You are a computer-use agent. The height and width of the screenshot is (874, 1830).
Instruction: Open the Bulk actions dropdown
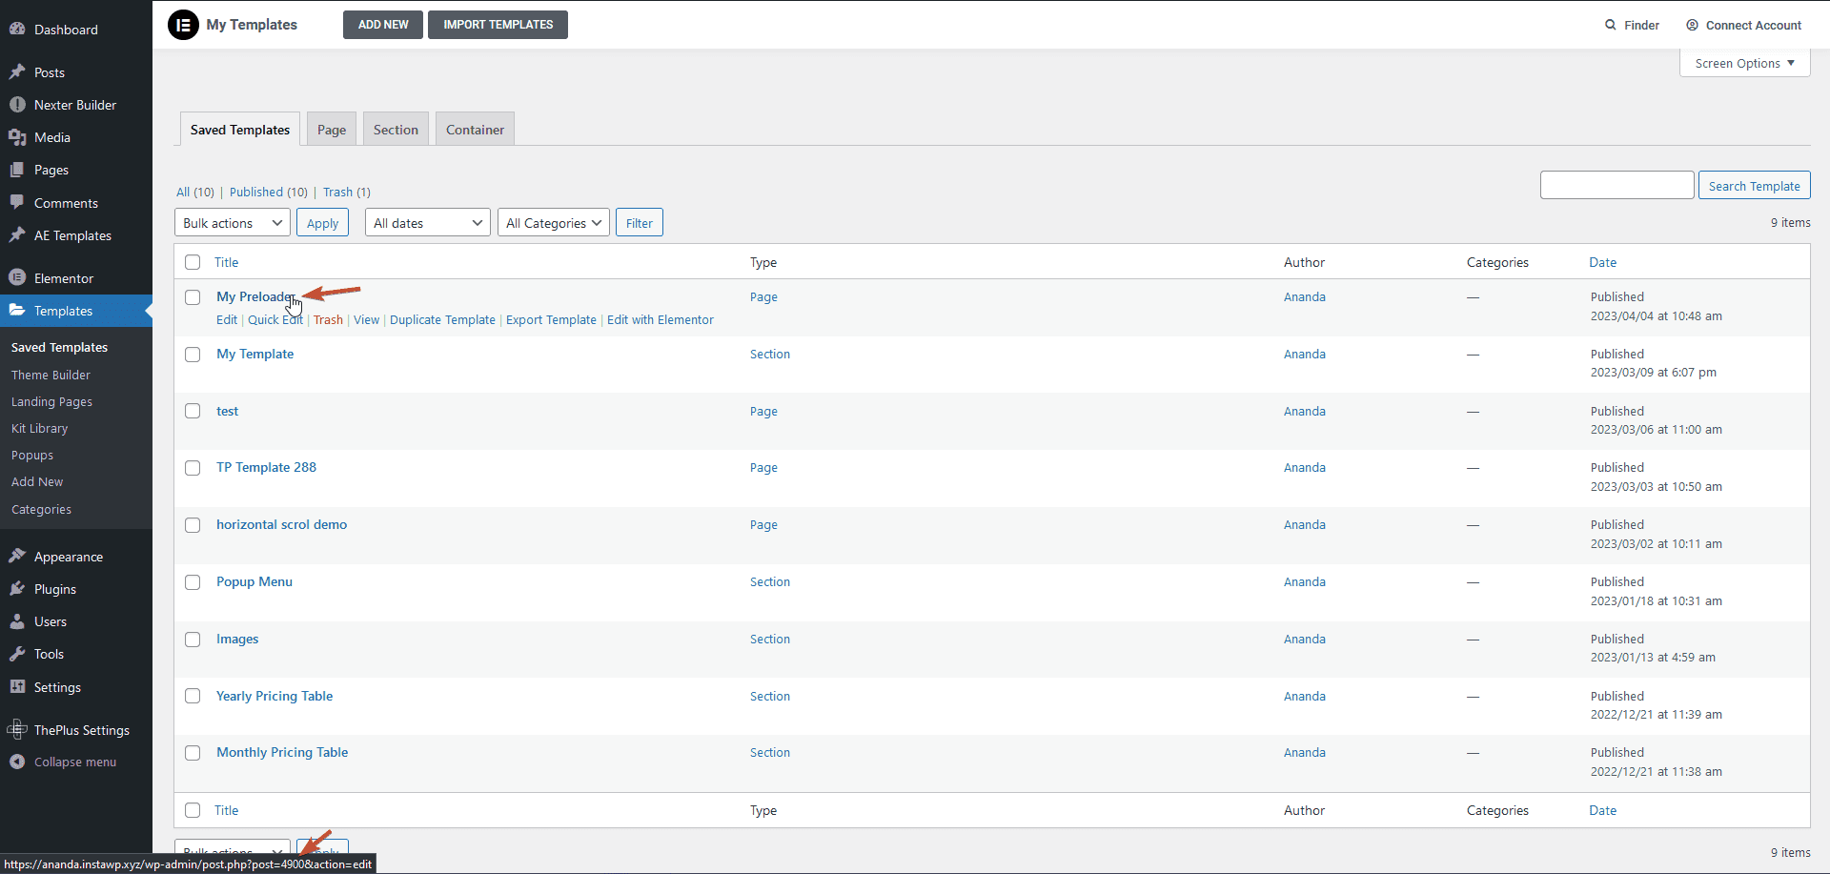click(232, 222)
